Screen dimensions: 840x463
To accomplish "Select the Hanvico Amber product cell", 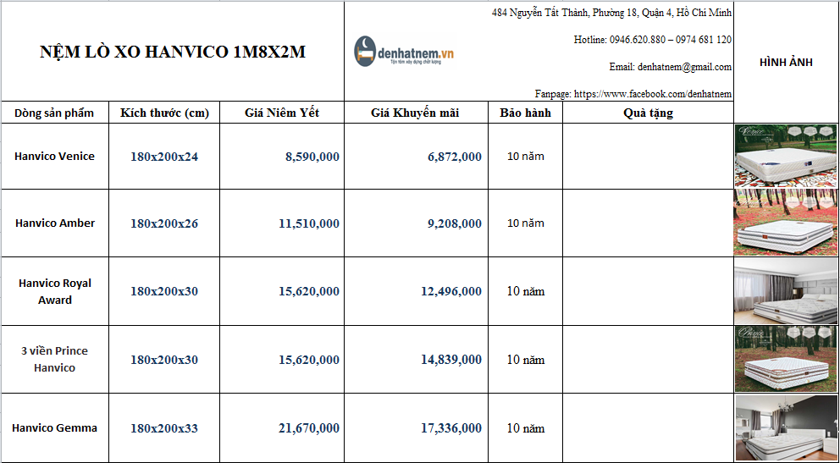I will 55,223.
